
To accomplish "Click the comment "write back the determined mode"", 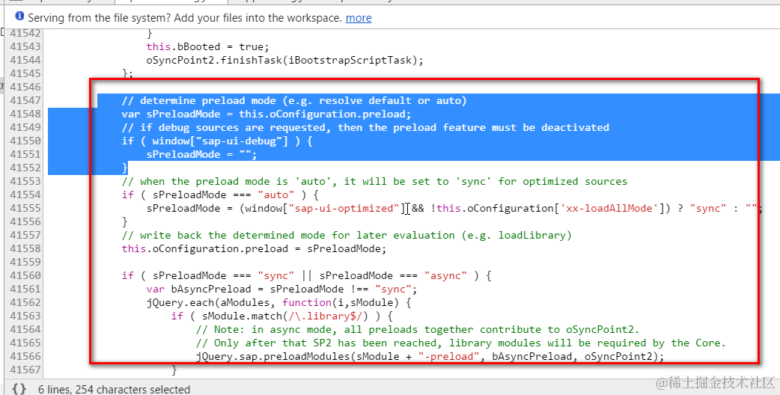I will [347, 235].
